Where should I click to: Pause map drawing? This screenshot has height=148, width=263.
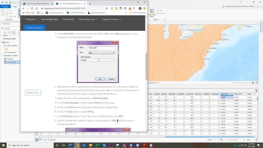tap(253, 83)
